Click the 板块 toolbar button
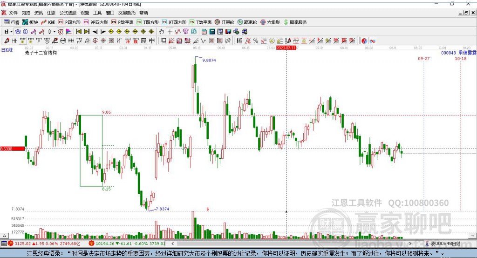477x258 pixels. coord(30,22)
